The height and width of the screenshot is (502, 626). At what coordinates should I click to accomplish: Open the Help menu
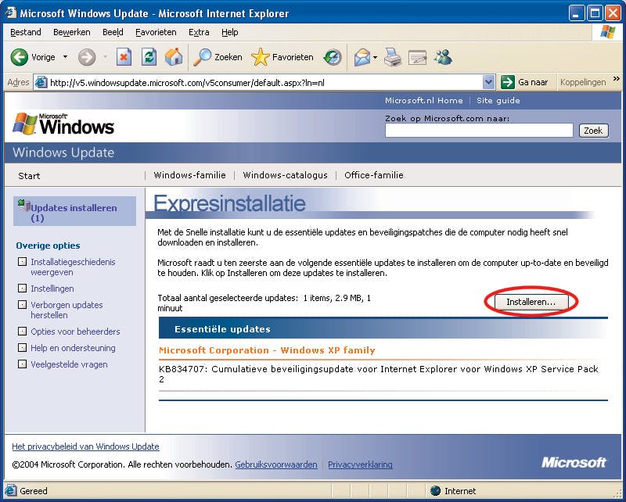click(229, 32)
